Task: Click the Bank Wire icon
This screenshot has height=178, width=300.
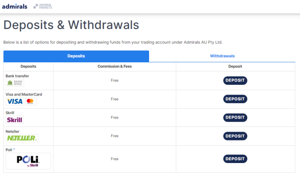Action: pyautogui.click(x=15, y=83)
